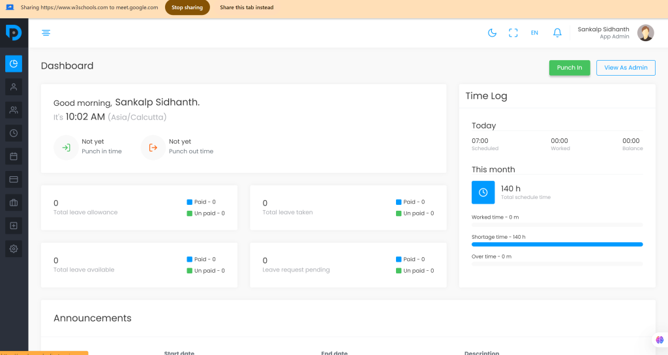Click the Stop sharing button
Viewport: 668px width, 355px height.
click(x=187, y=8)
